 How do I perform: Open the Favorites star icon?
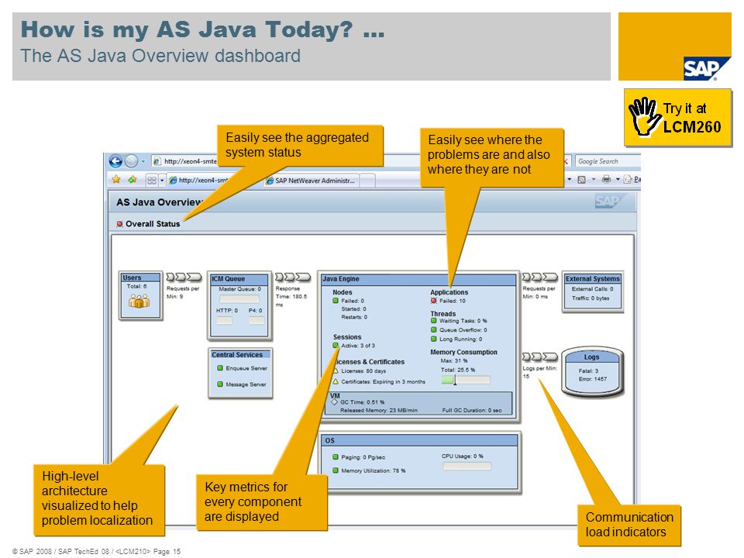pos(116,180)
